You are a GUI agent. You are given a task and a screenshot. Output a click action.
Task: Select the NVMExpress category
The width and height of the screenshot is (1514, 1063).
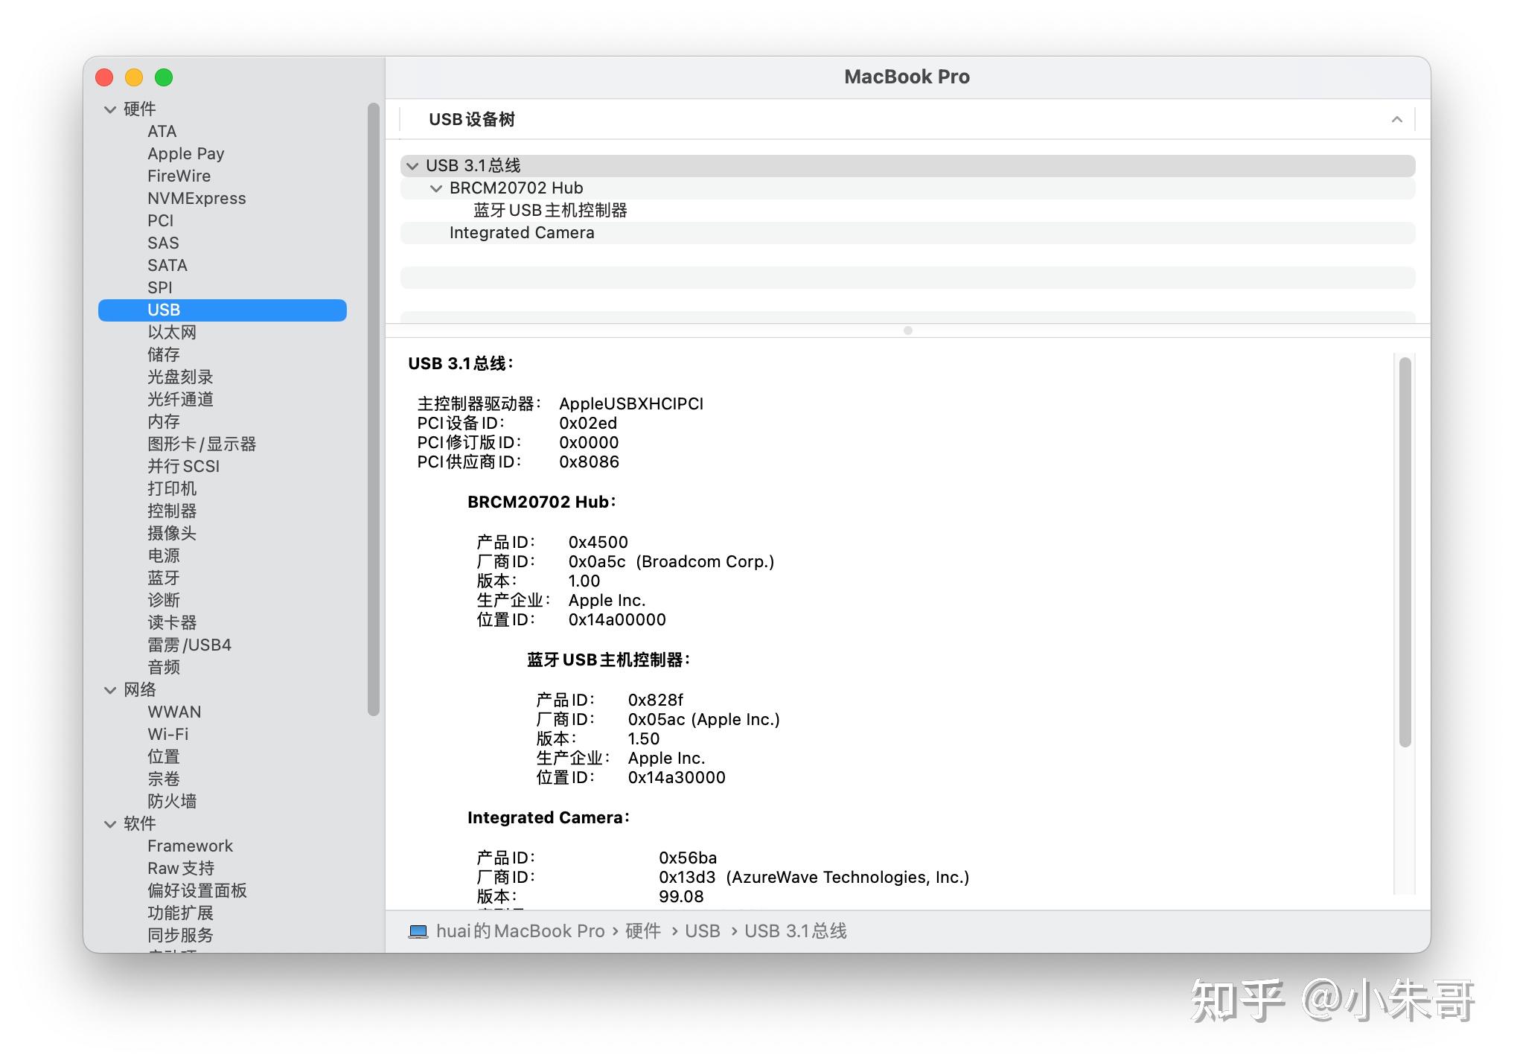click(197, 198)
